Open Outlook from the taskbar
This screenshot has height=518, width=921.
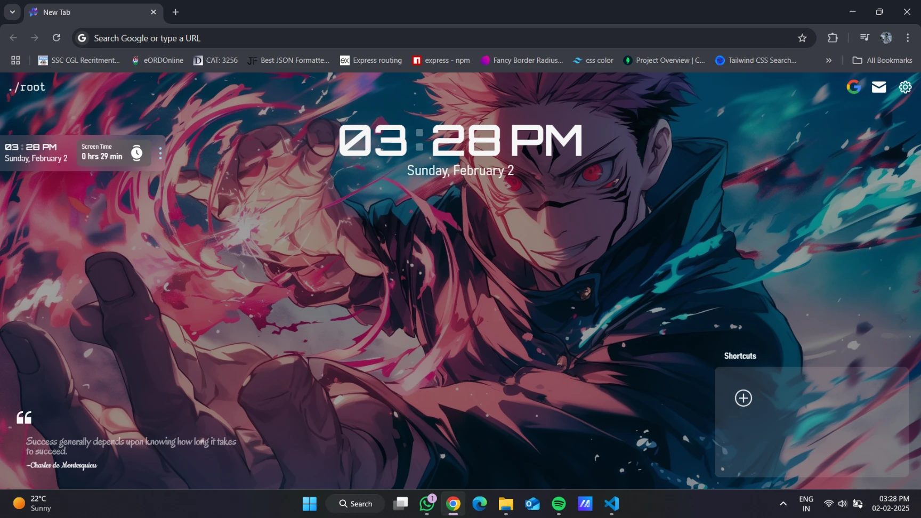coord(532,504)
